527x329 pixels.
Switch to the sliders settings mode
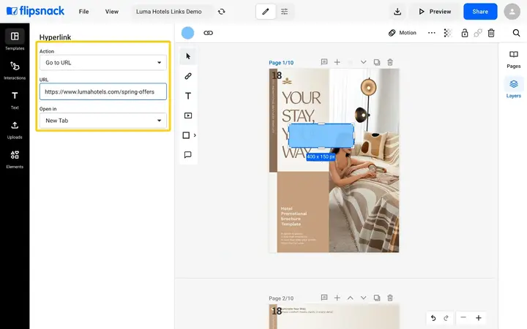(284, 12)
